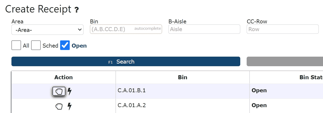The height and width of the screenshot is (113, 323).
Task: Open the help question mark beside Create Receipt
Action: coord(77,10)
